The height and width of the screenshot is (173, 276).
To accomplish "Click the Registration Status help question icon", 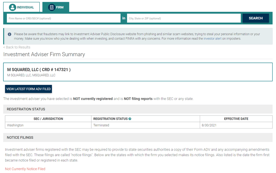I will (x=130, y=119).
